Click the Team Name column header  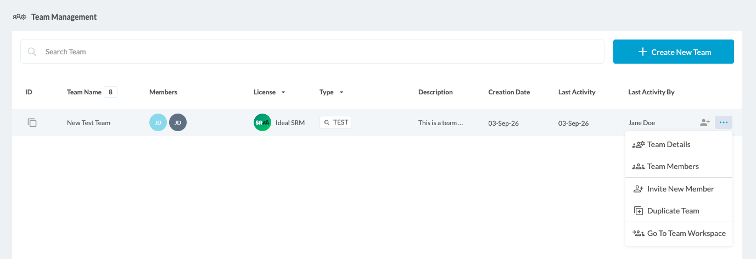tap(84, 92)
